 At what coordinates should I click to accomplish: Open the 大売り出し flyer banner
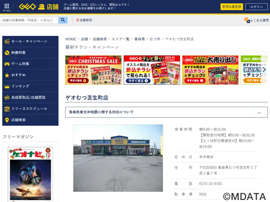210,70
